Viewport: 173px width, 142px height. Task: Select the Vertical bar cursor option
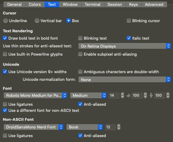37,21
